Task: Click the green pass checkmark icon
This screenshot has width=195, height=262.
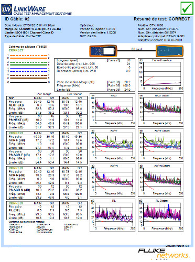Action: click(187, 8)
